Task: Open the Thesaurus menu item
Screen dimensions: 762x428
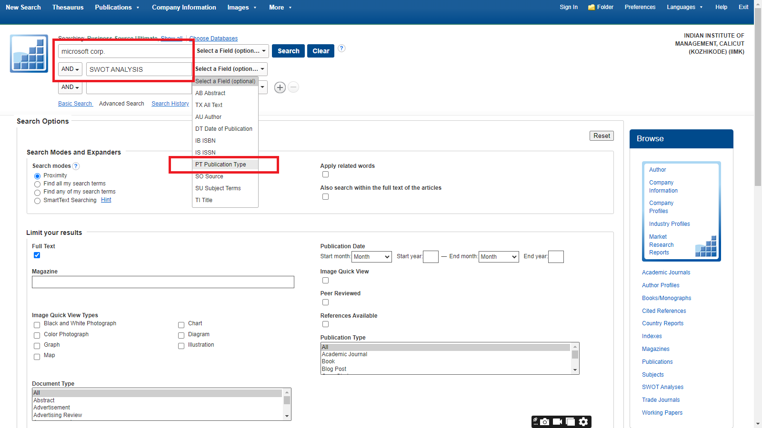Action: click(x=68, y=7)
